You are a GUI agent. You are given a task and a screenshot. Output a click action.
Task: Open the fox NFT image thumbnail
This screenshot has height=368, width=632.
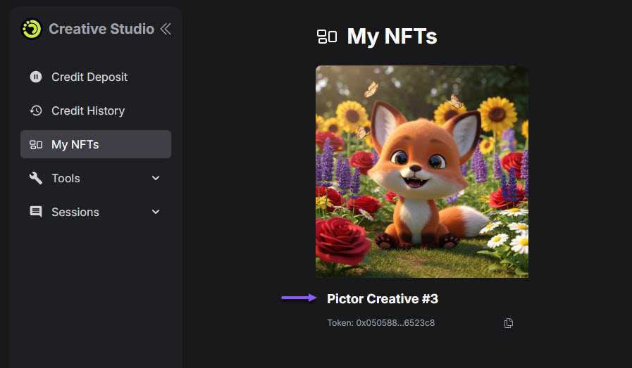(421, 172)
